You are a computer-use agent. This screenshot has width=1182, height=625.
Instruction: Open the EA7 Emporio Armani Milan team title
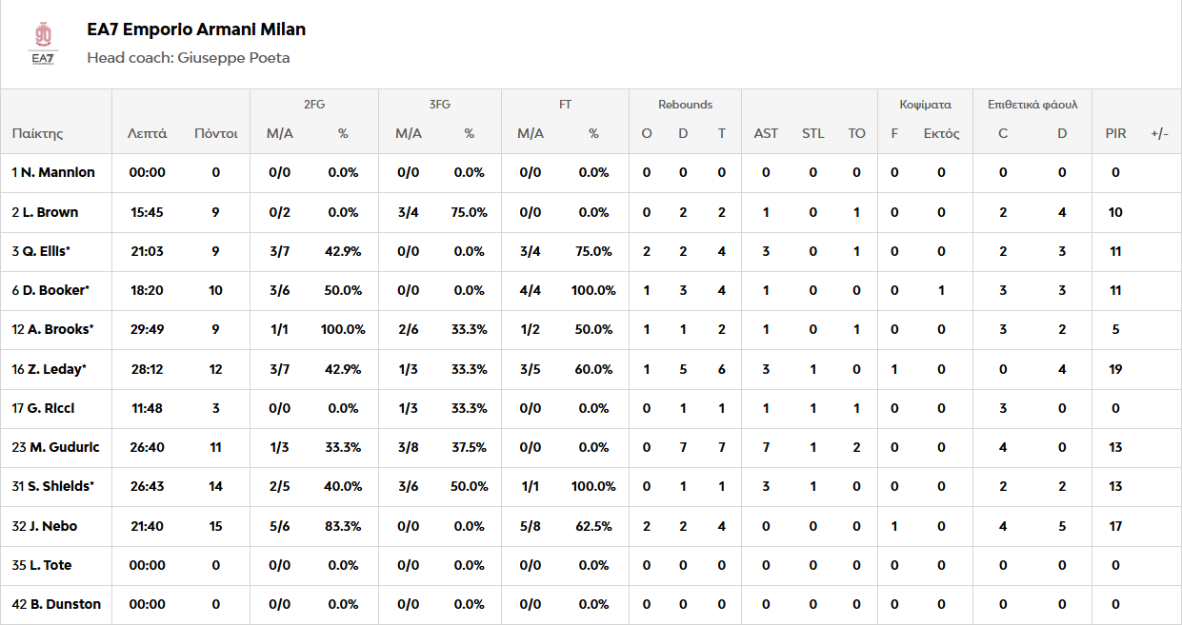pyautogui.click(x=196, y=29)
